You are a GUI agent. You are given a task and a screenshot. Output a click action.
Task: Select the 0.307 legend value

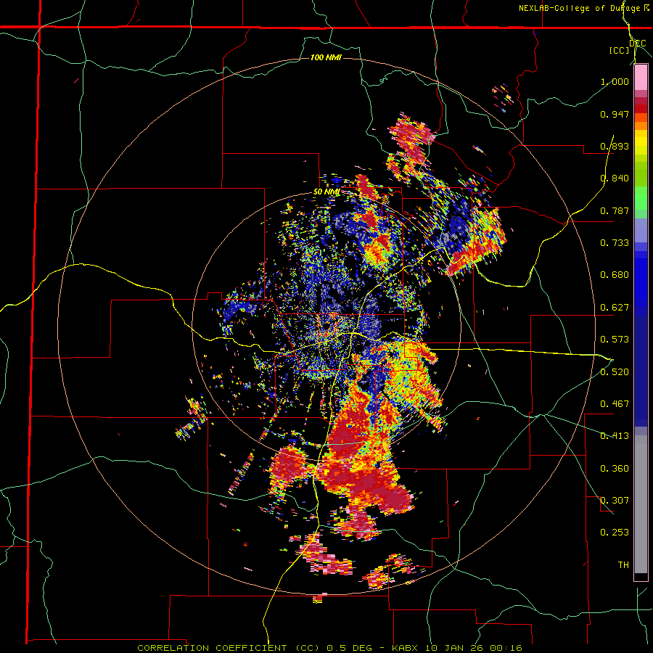(615, 501)
